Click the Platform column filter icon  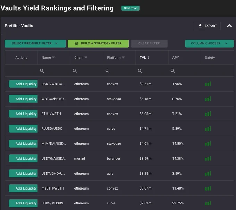(x=123, y=58)
